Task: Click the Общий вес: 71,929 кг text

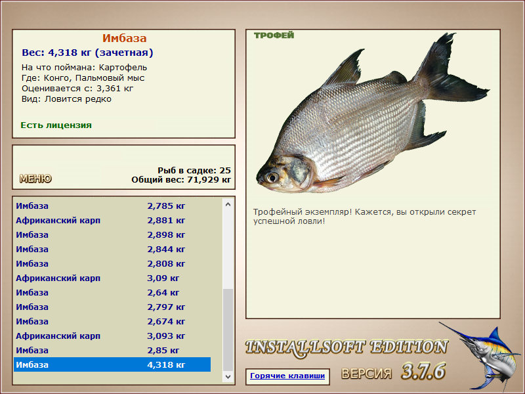Action: 181,179
